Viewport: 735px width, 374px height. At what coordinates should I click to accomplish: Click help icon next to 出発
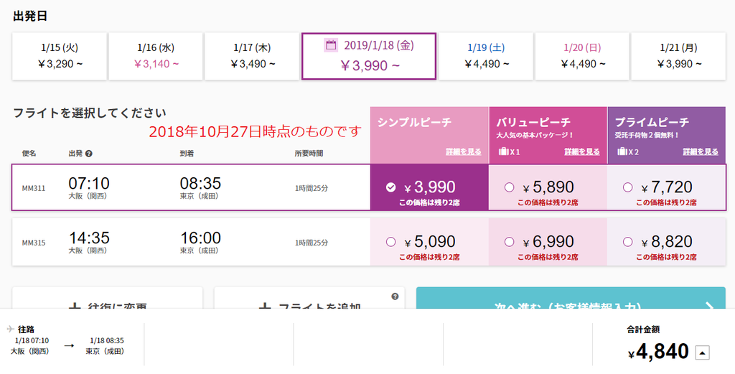coord(88,153)
